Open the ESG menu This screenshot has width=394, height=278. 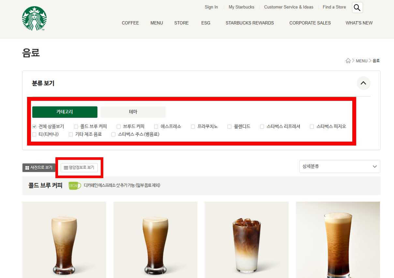(x=206, y=23)
